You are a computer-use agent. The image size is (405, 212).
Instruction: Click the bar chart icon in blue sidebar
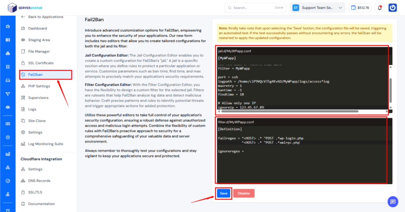(8, 154)
